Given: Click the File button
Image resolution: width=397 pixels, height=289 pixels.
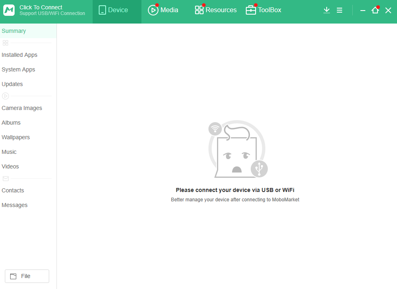Looking at the screenshot, I should (27, 276).
